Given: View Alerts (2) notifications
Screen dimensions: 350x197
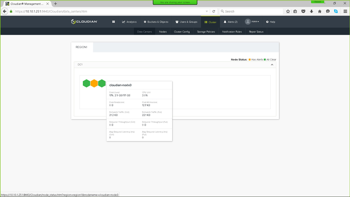Looking at the screenshot, I should [x=231, y=22].
